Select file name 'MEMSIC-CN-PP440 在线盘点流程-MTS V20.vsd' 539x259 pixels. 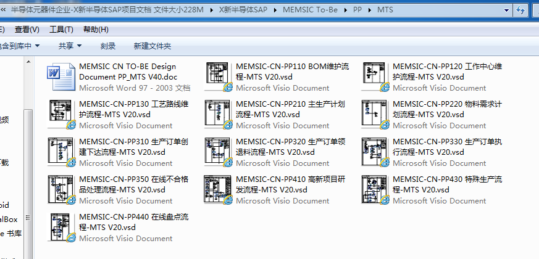click(134, 222)
